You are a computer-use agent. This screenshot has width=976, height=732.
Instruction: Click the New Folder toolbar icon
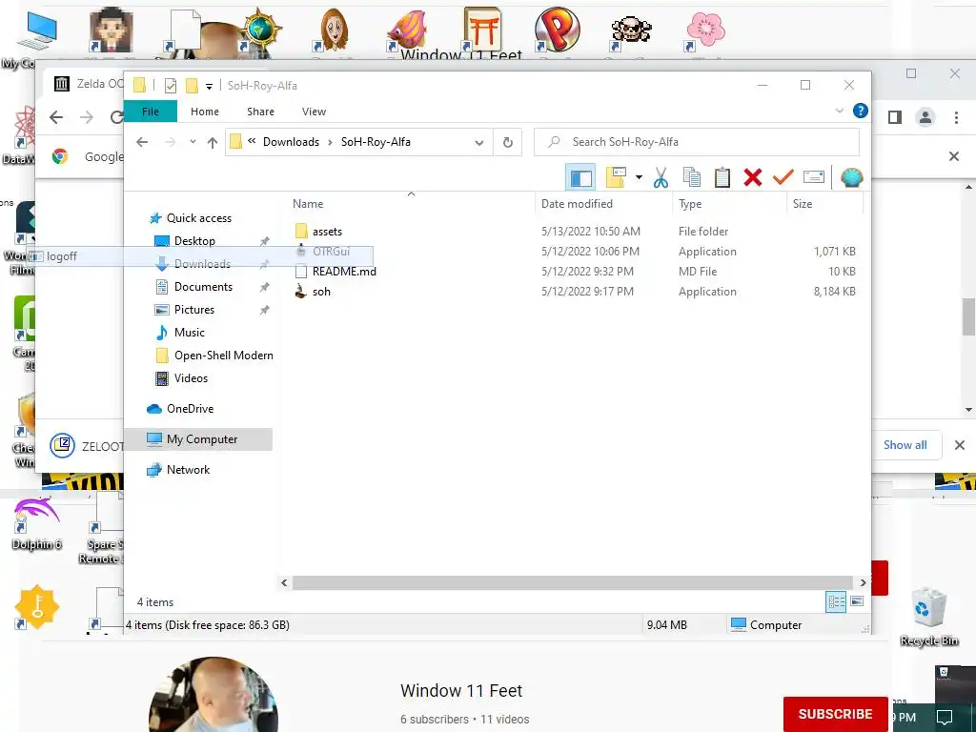[616, 177]
